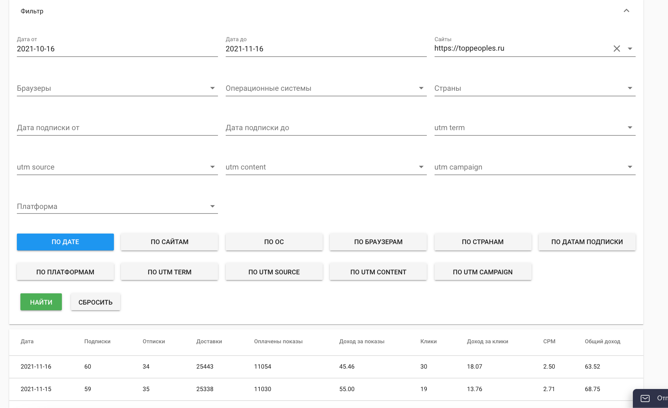Image resolution: width=668 pixels, height=408 pixels.
Task: Click the Подписки column header
Action: [97, 342]
